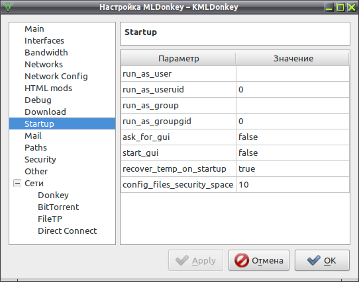The height and width of the screenshot is (282, 359).
Task: Minimize the KMLDonkey settings window
Action: point(329,7)
